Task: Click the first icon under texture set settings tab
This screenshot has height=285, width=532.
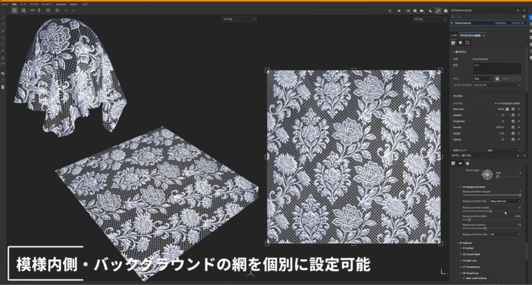Action: click(x=453, y=43)
